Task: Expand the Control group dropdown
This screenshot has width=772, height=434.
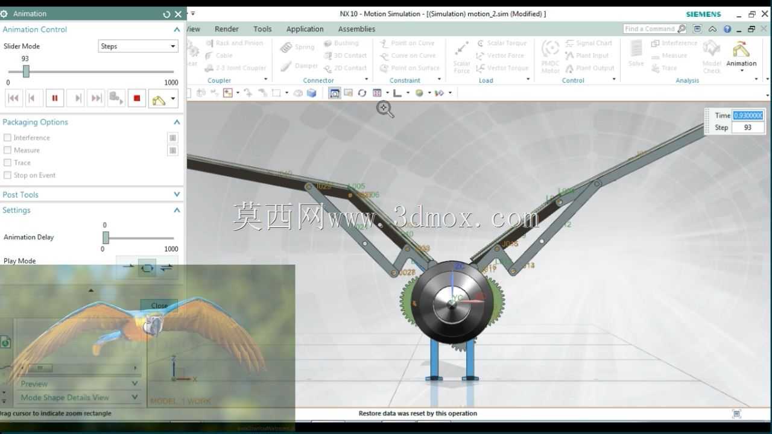Action: point(614,80)
